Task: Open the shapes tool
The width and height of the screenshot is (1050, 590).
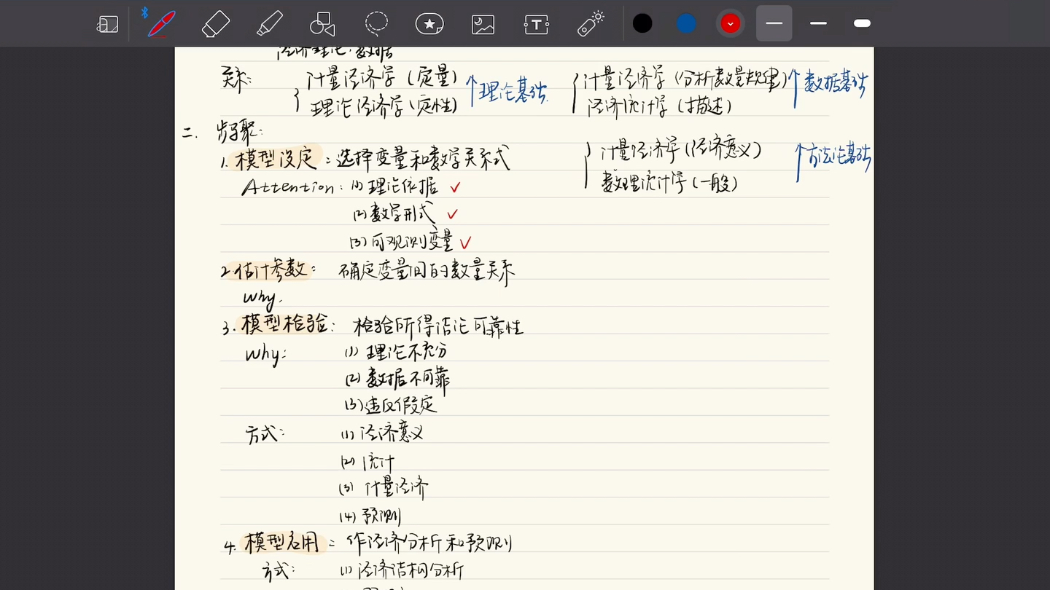Action: pos(321,23)
